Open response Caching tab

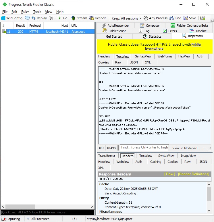click(x=156, y=162)
